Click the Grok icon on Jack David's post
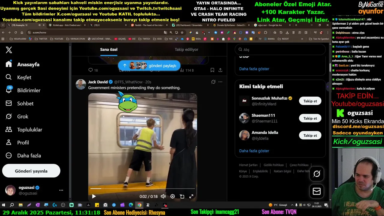The height and width of the screenshot is (216, 384). pyautogui.click(x=213, y=82)
